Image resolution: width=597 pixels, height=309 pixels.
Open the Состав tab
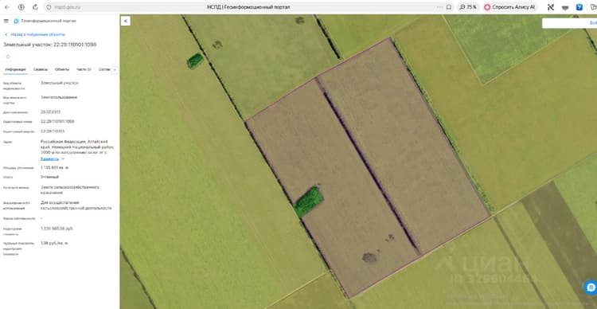click(104, 69)
